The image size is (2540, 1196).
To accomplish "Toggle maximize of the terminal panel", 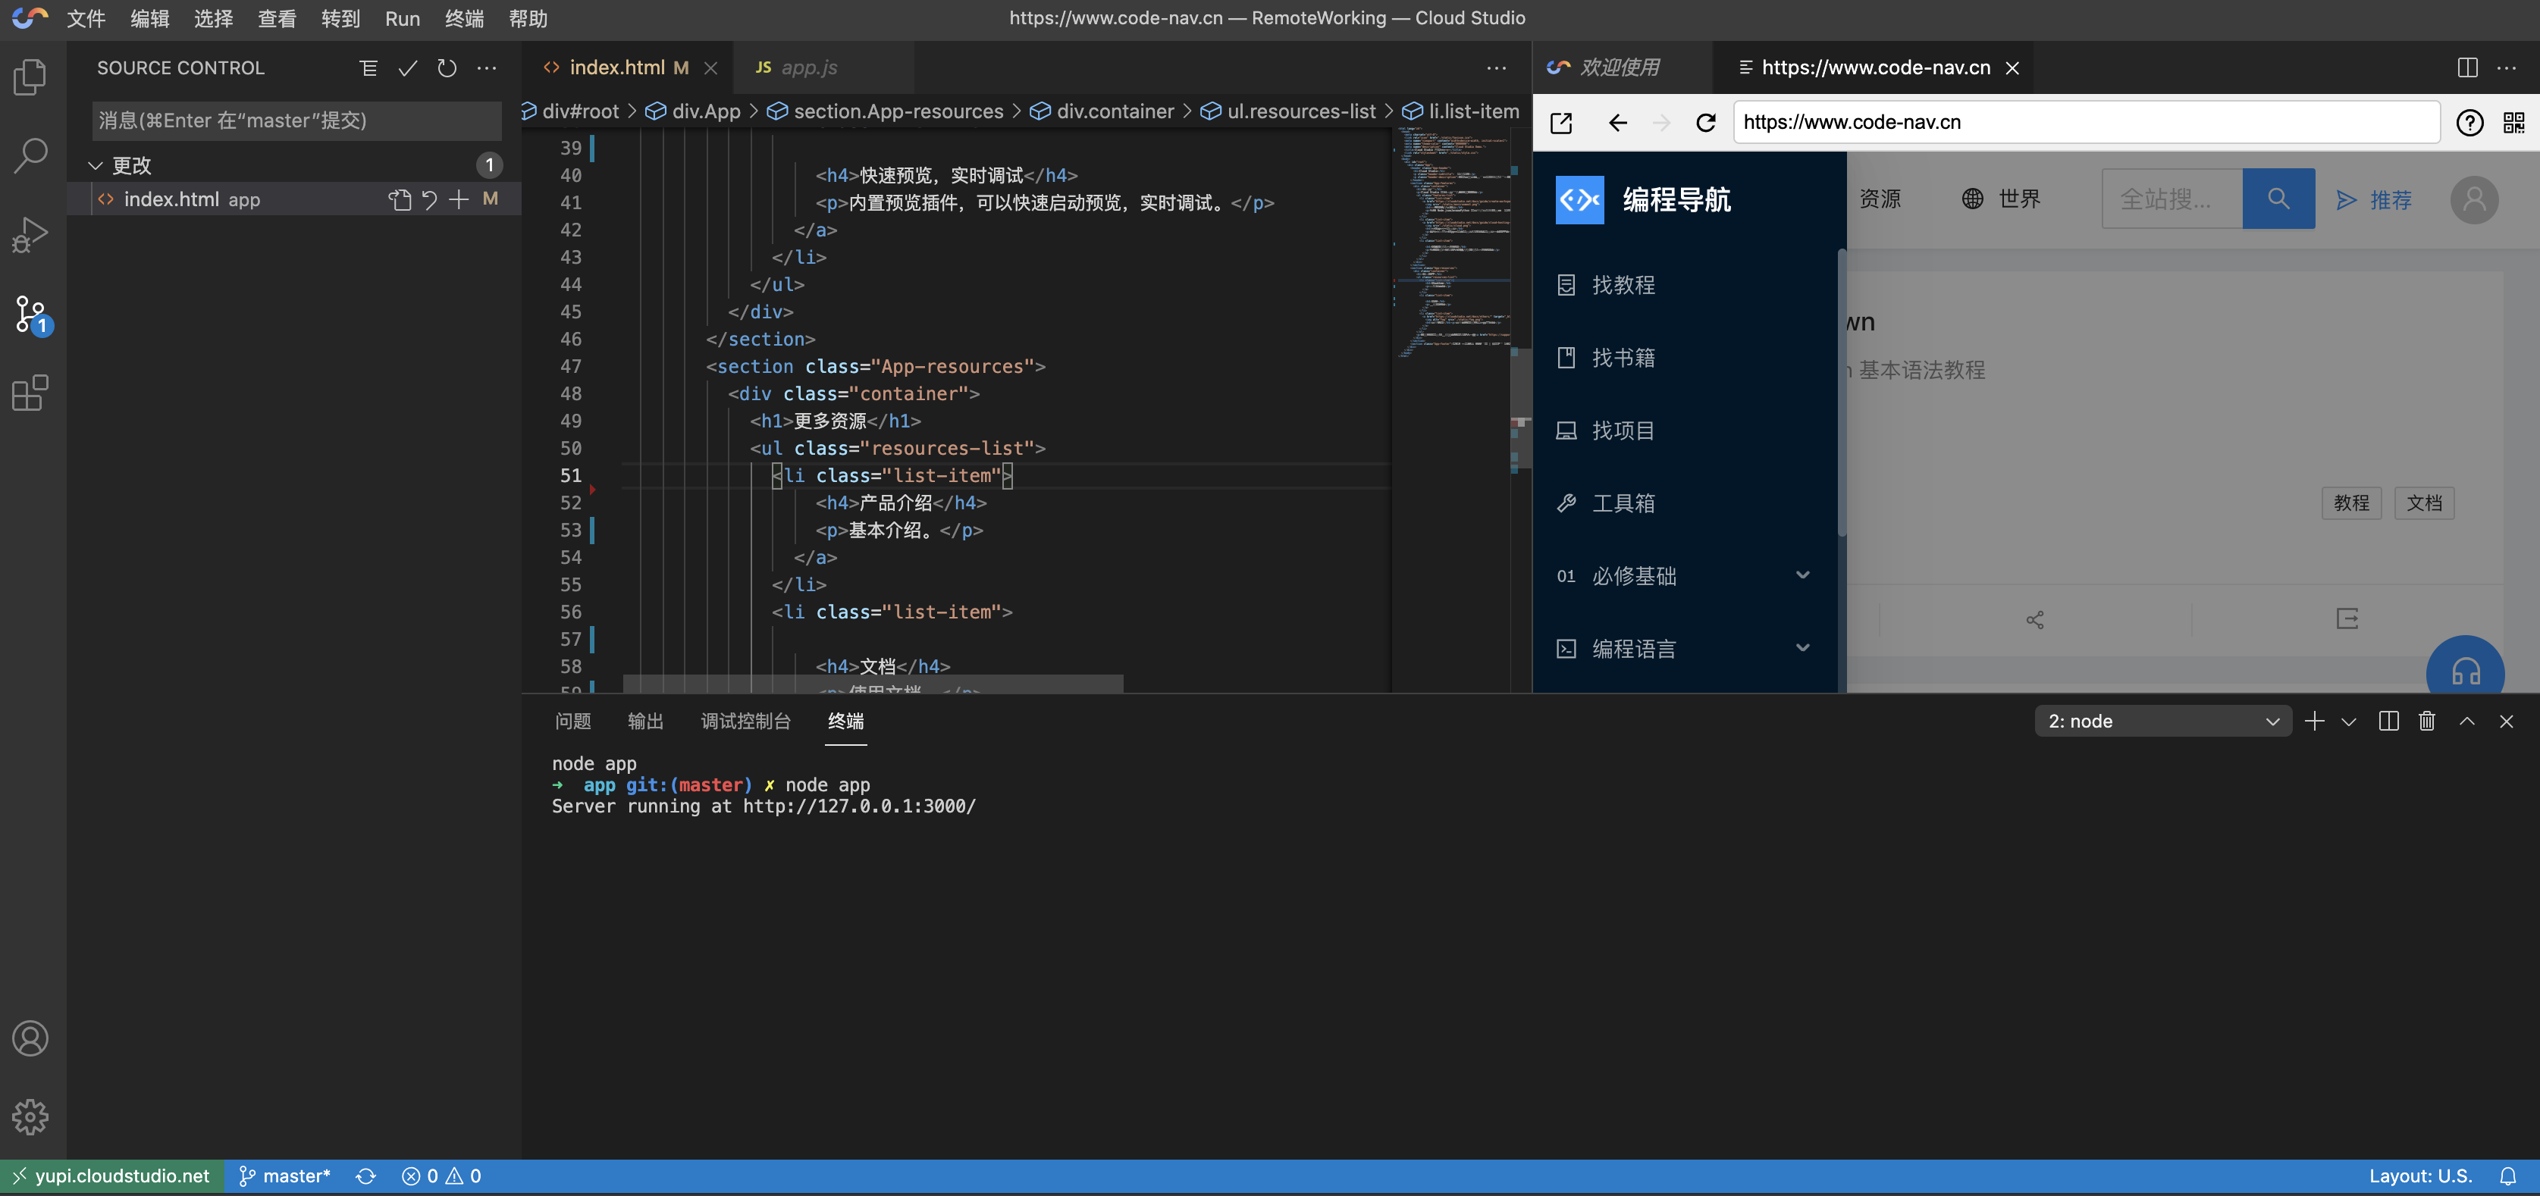I will (x=2466, y=721).
